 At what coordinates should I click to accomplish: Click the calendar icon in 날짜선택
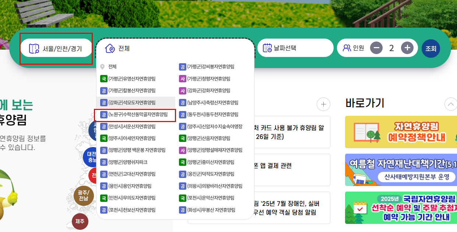(x=267, y=48)
